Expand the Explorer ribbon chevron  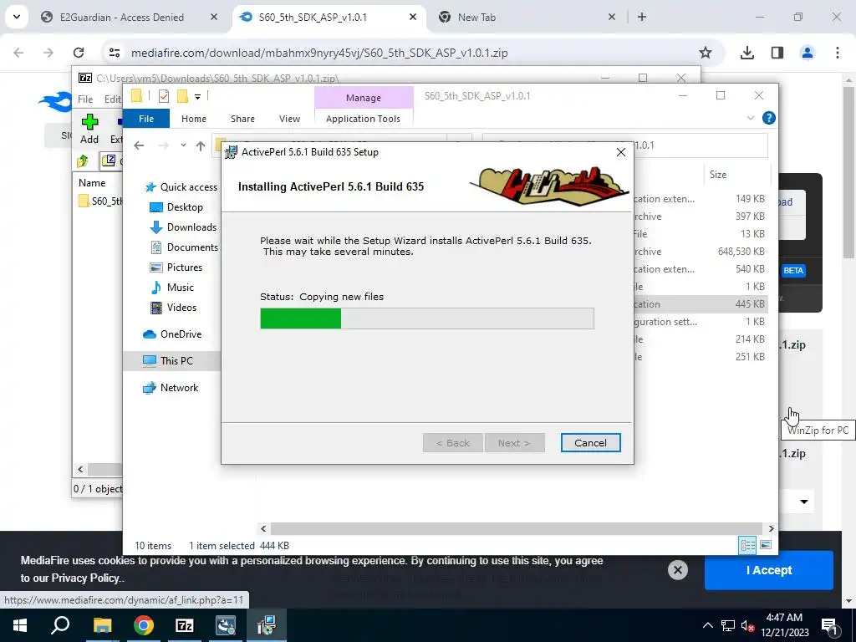point(751,119)
